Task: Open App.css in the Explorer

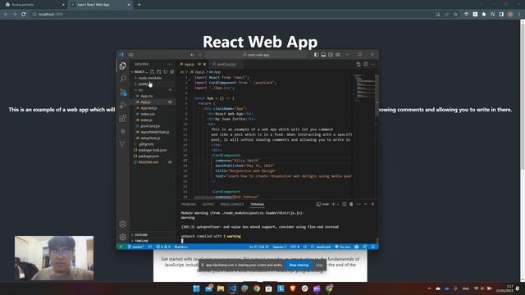Action: [147, 96]
